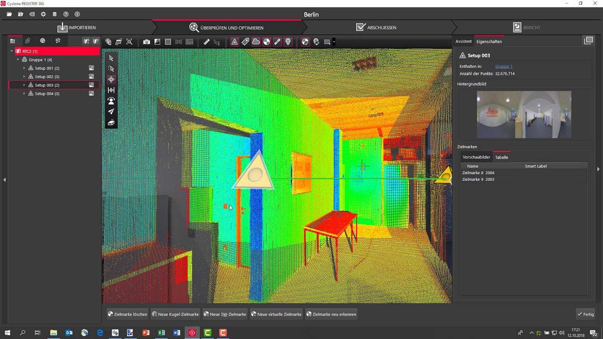
Task: Collapse the left panel arrow
Action: pos(4,179)
